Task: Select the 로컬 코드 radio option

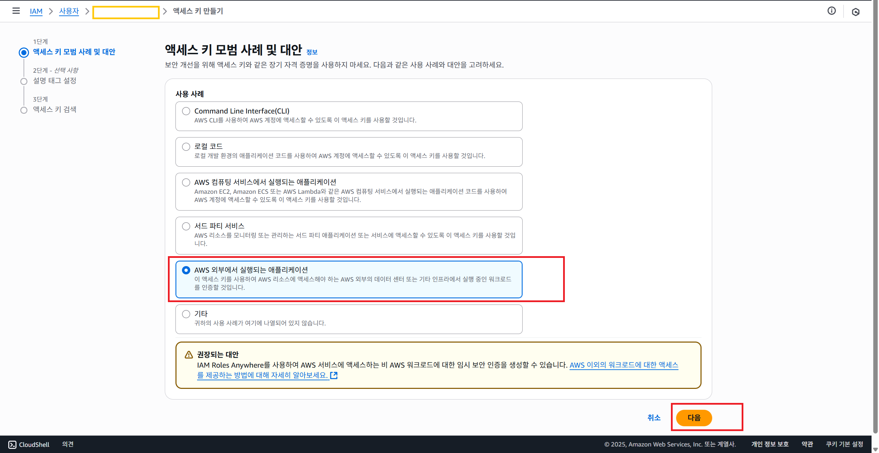Action: tap(186, 147)
